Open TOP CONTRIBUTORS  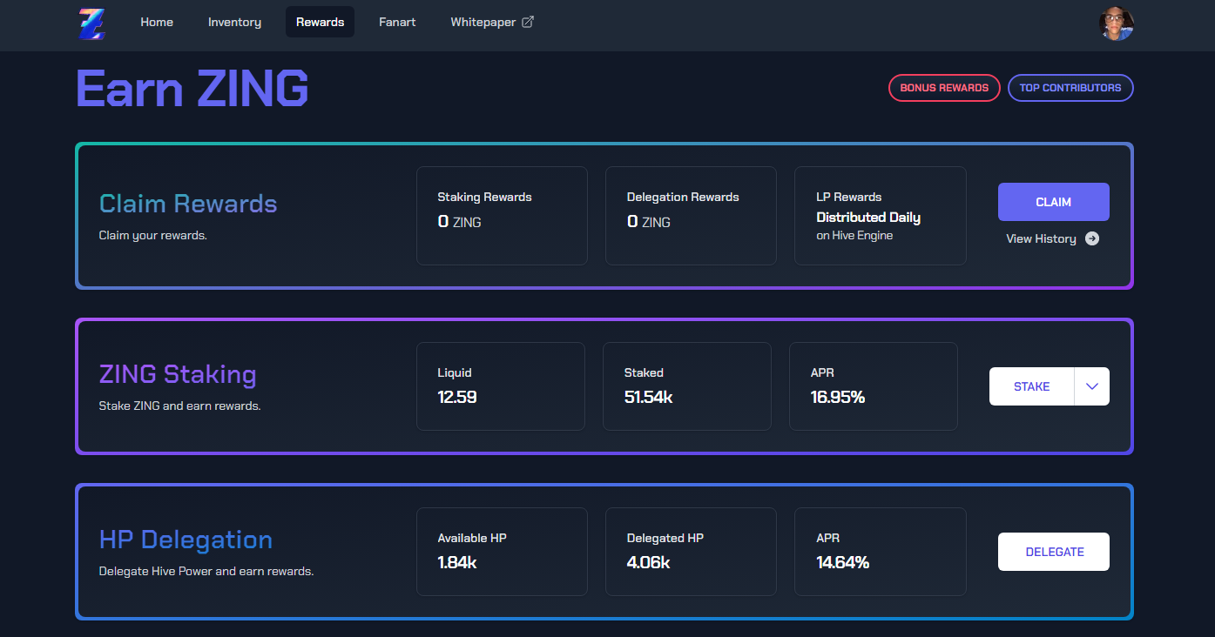tap(1070, 88)
